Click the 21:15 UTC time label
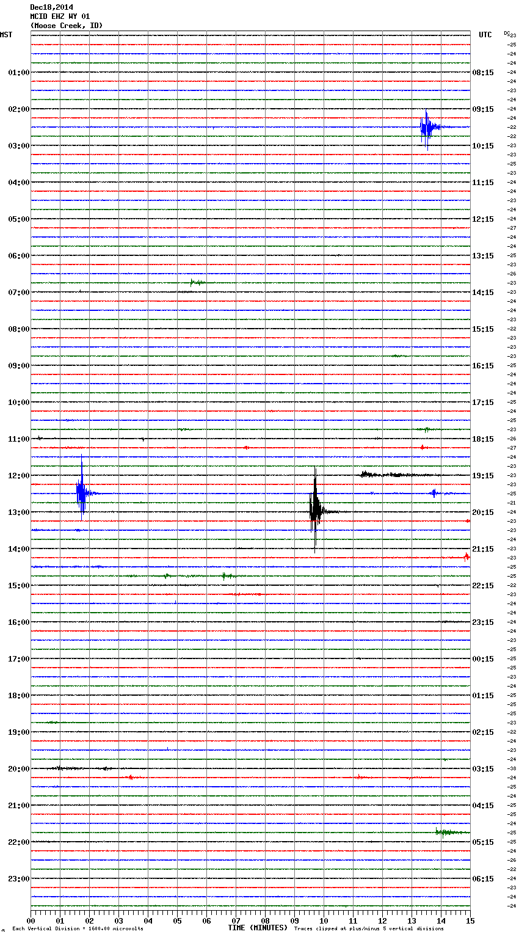This screenshot has height=937, width=519. (483, 549)
